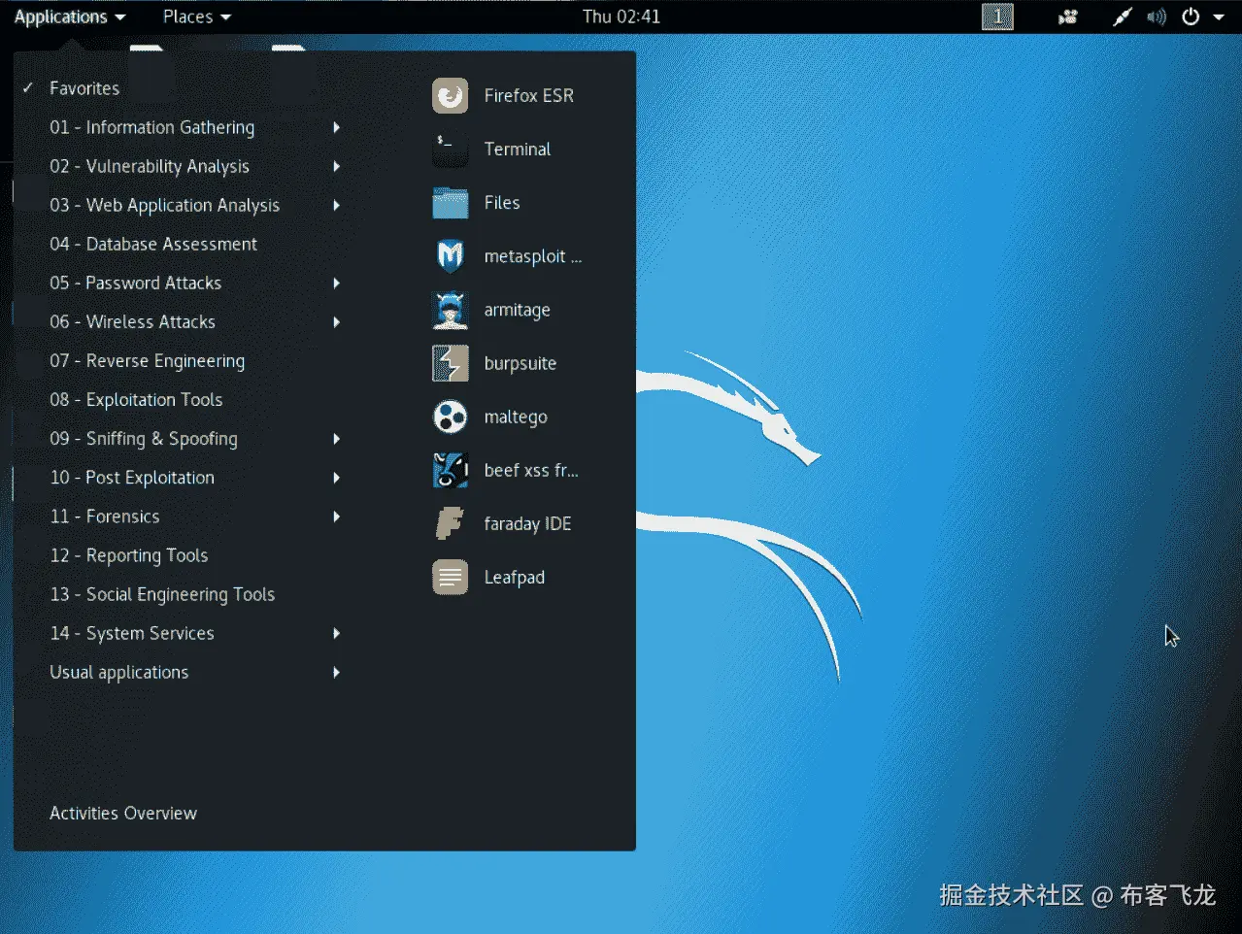Screen dimensions: 1242x934
Task: Expand arrow for 14 - System Services
Action: pos(337,633)
